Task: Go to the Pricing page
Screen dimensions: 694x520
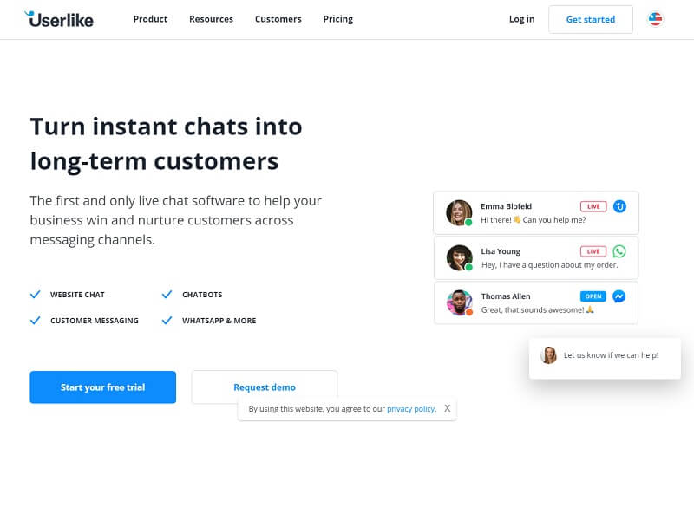Action: point(337,18)
